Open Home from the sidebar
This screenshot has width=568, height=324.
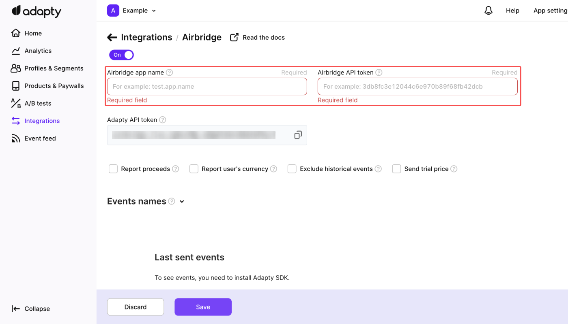[33, 33]
